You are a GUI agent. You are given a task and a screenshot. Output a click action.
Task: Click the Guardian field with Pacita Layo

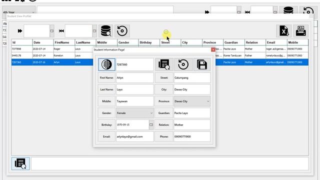click(x=192, y=113)
